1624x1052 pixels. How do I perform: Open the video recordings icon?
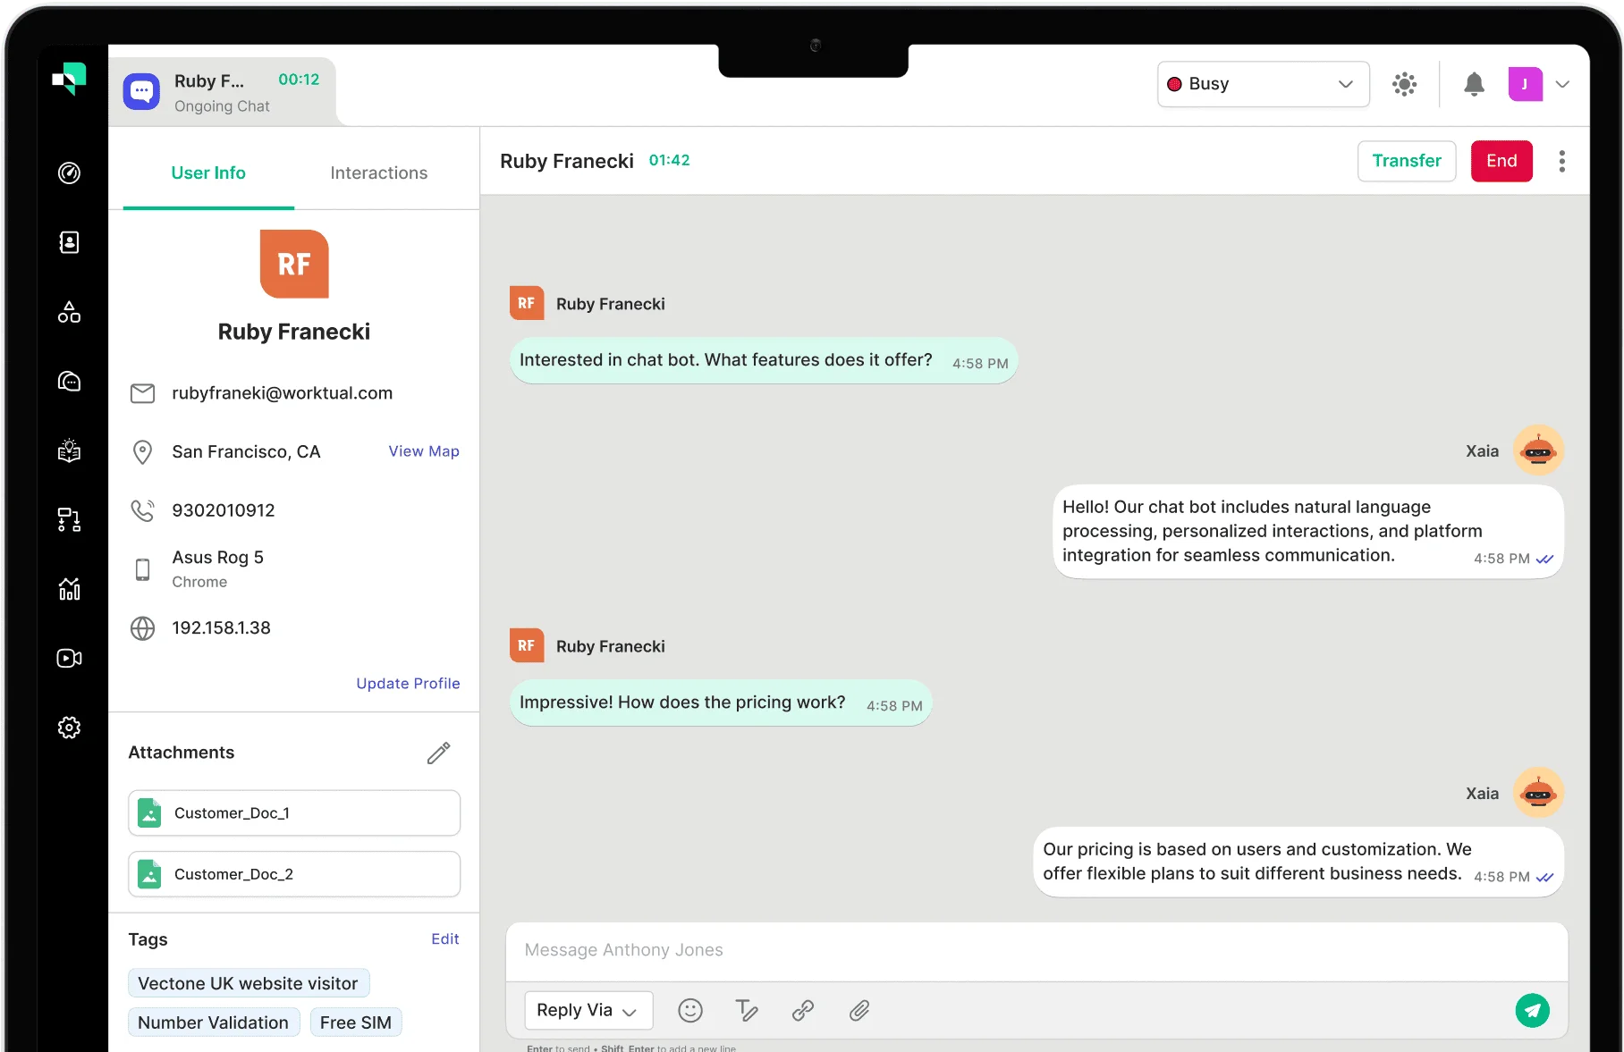coord(69,659)
